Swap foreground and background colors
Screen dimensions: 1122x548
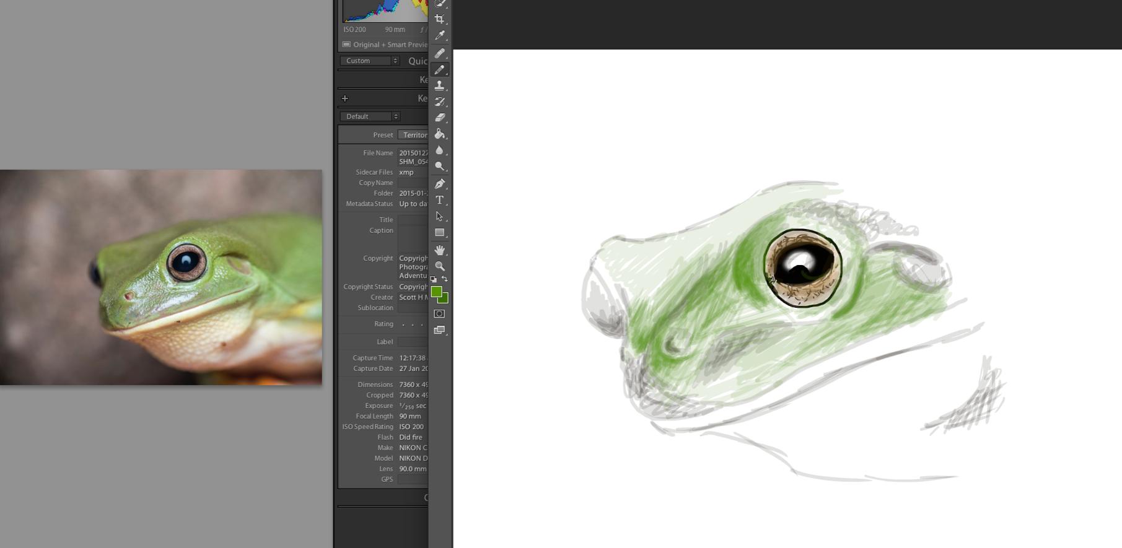[x=445, y=279]
